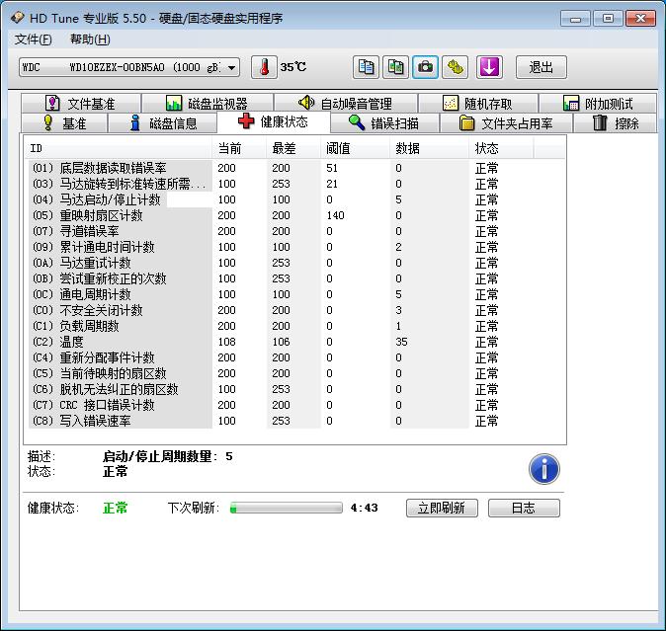
Task: Click the 状态 column header
Action: (501, 148)
